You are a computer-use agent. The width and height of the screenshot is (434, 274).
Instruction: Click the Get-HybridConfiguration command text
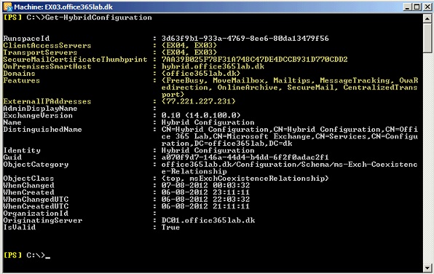[98, 17]
